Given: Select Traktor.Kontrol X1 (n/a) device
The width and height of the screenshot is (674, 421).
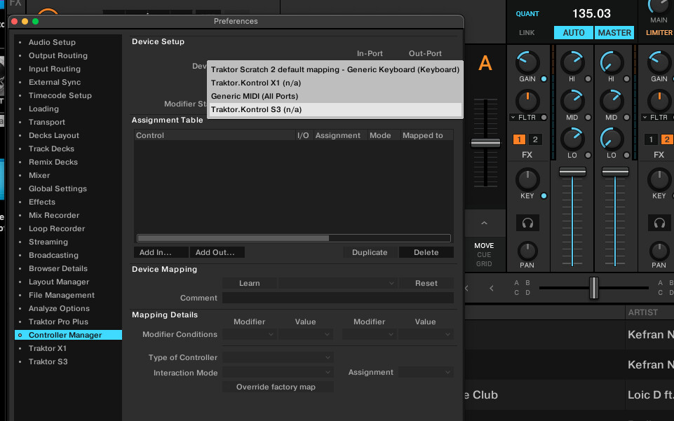Looking at the screenshot, I should [x=335, y=83].
